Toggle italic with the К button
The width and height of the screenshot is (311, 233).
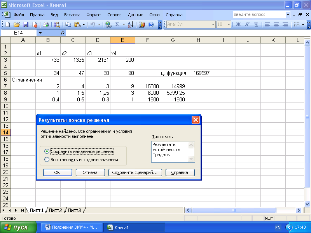click(x=247, y=24)
